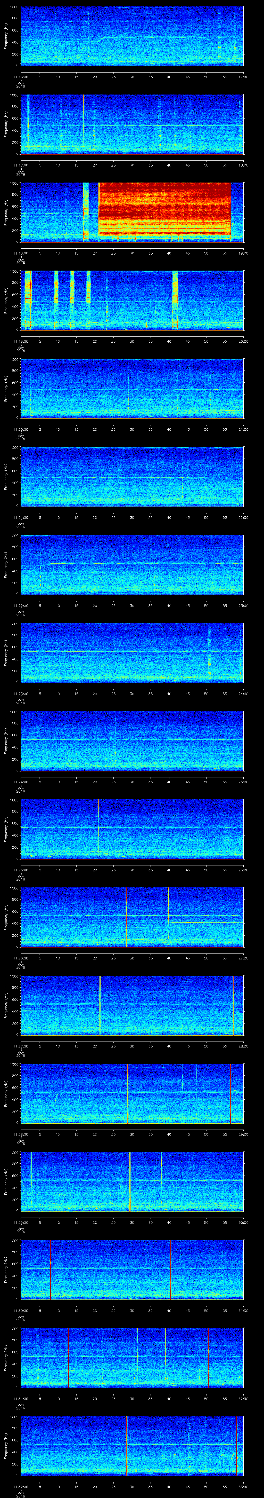Click the spectrogram panel starting at 11:21:00
This screenshot has height=1498, width=264.
pos(132,476)
